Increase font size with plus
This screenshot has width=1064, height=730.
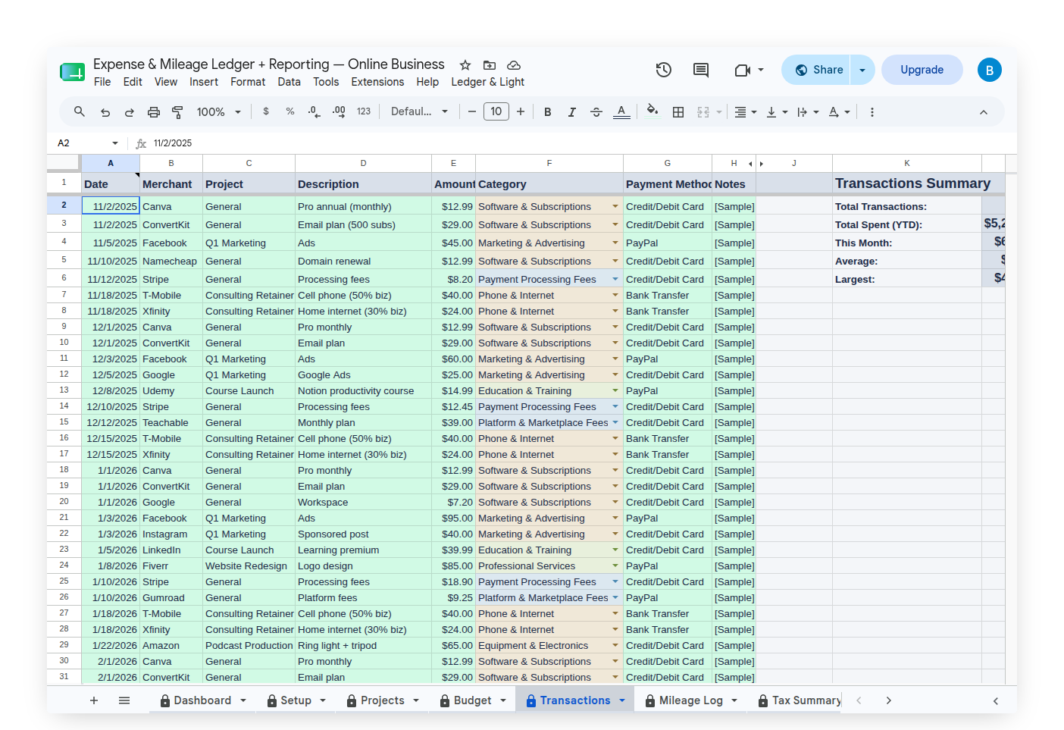(x=521, y=111)
